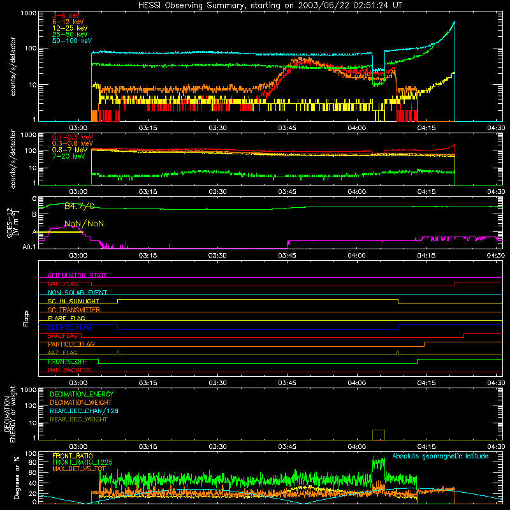Click the 'NaN/NaN' GOES annotation
This screenshot has height=510, width=510.
[84, 224]
